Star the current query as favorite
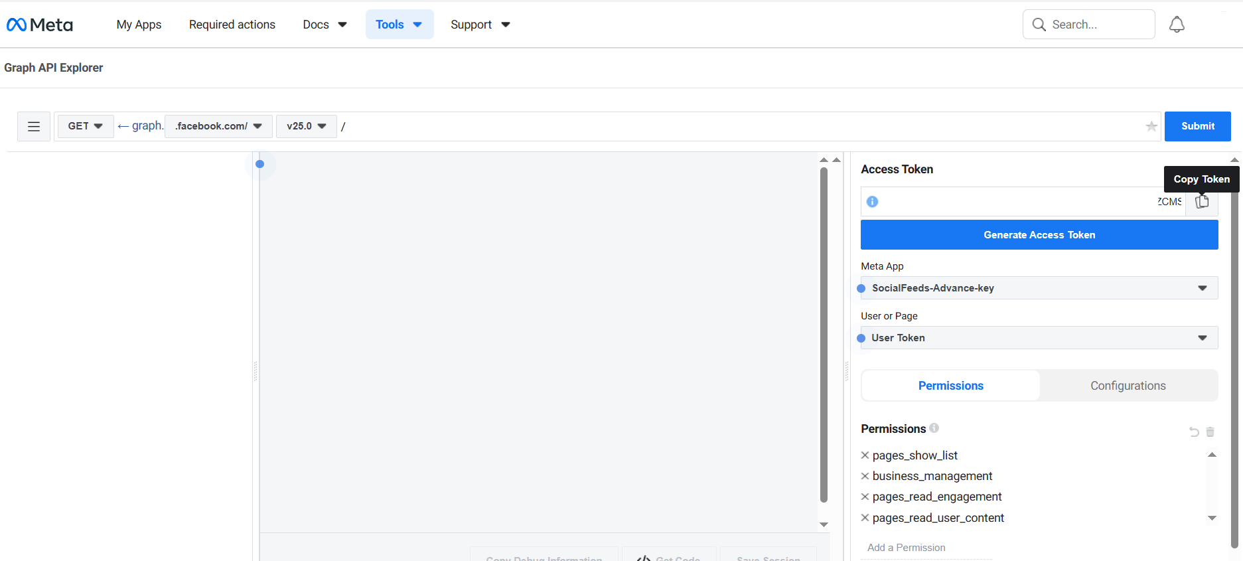The width and height of the screenshot is (1243, 561). 1151,126
